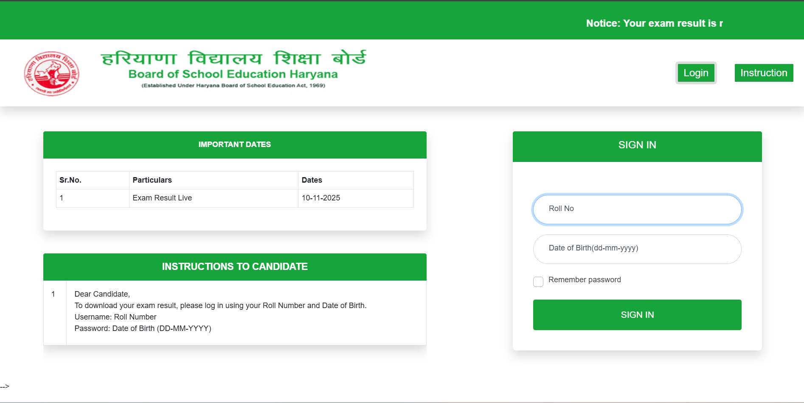
Task: Click the scrolling exam result notice
Action: tap(654, 23)
